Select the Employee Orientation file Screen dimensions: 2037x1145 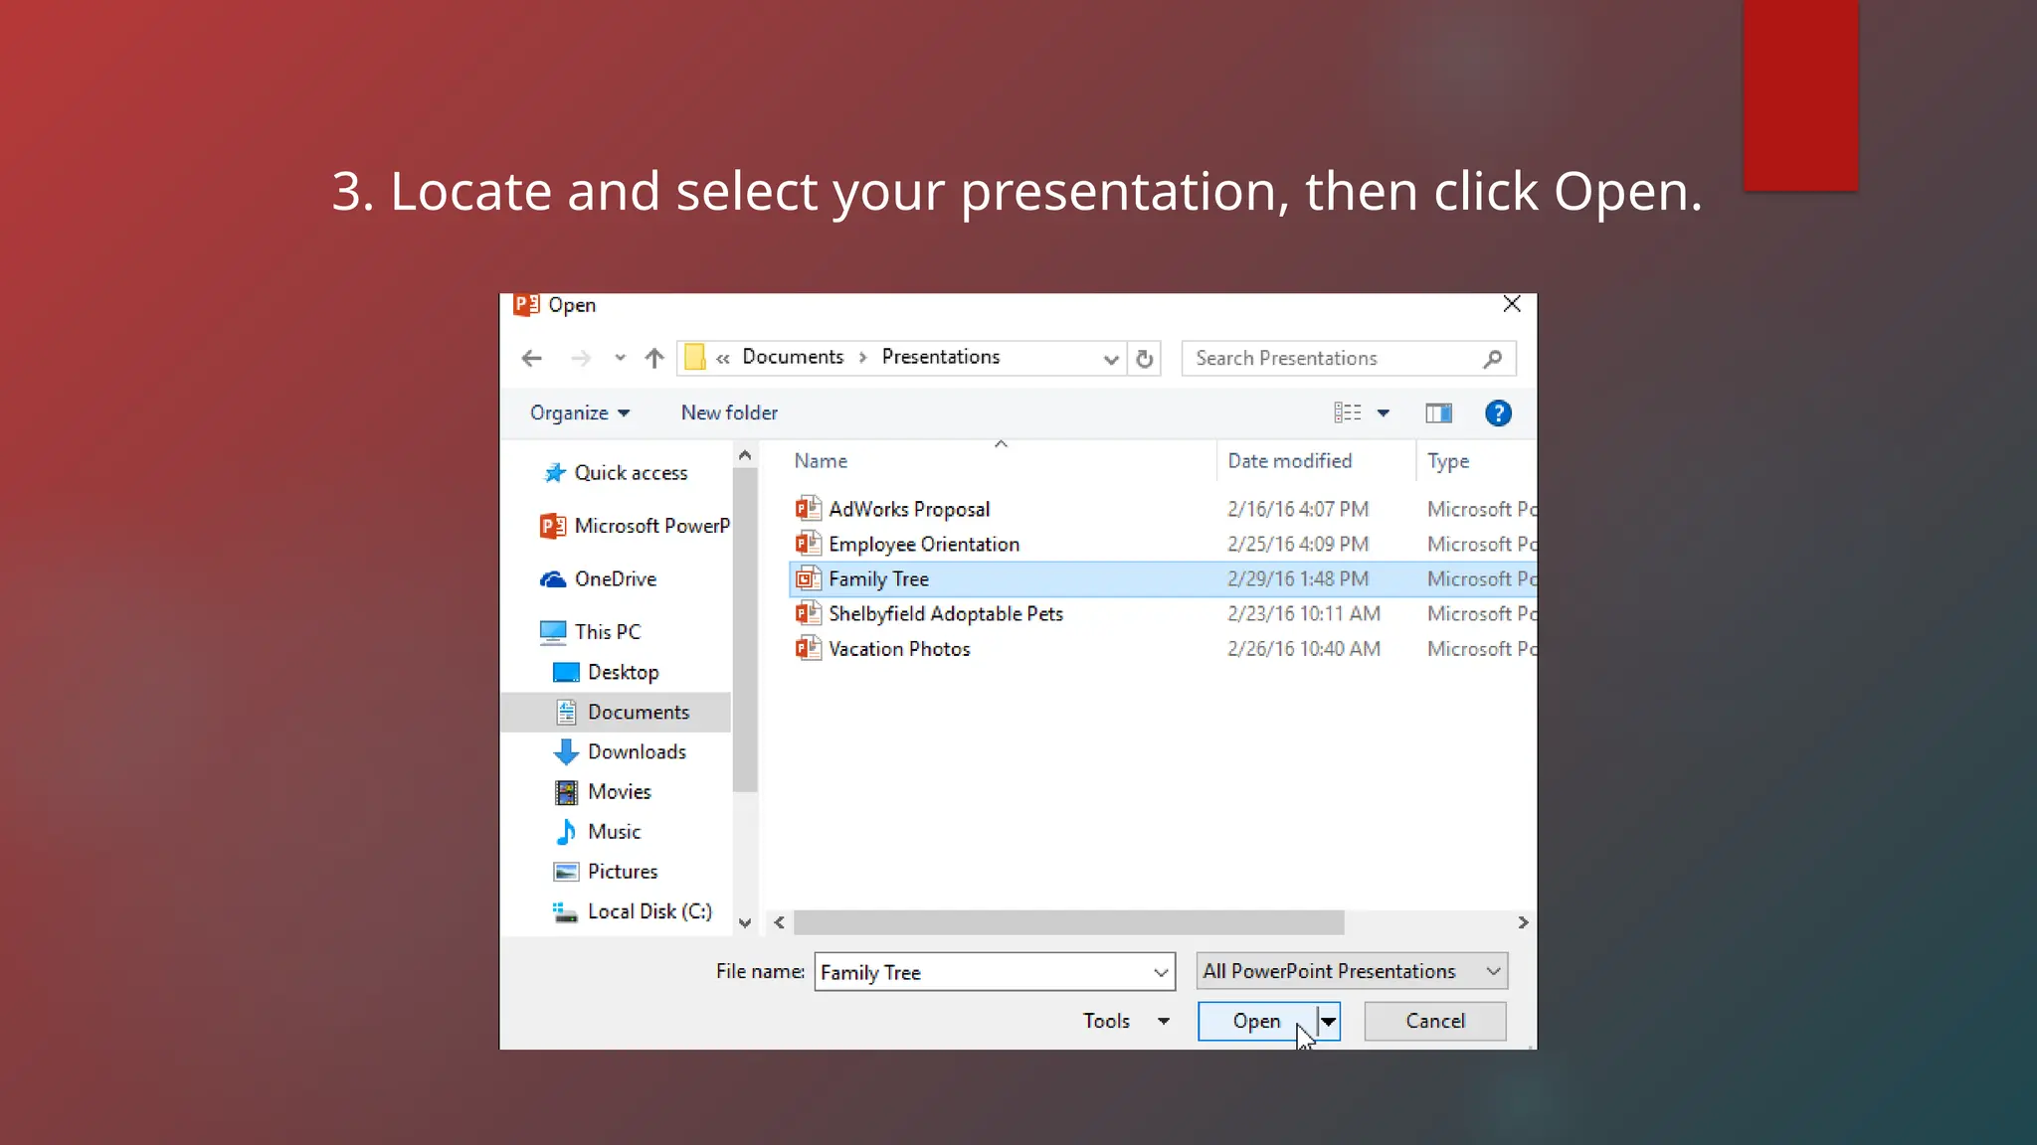(1163, 545)
